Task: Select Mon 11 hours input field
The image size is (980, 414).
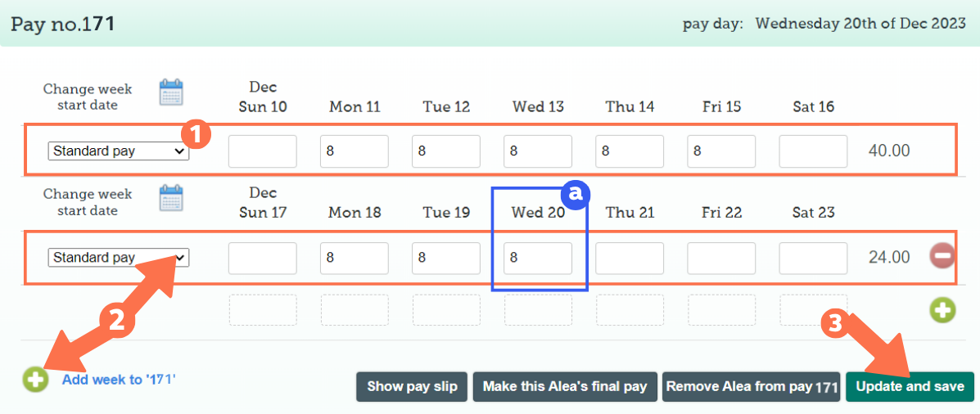Action: coord(355,151)
